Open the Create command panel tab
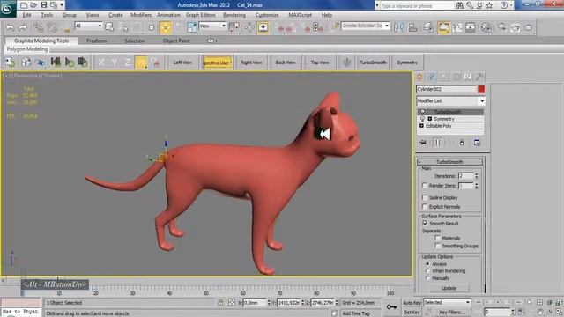The height and width of the screenshot is (317, 564). pyautogui.click(x=419, y=77)
